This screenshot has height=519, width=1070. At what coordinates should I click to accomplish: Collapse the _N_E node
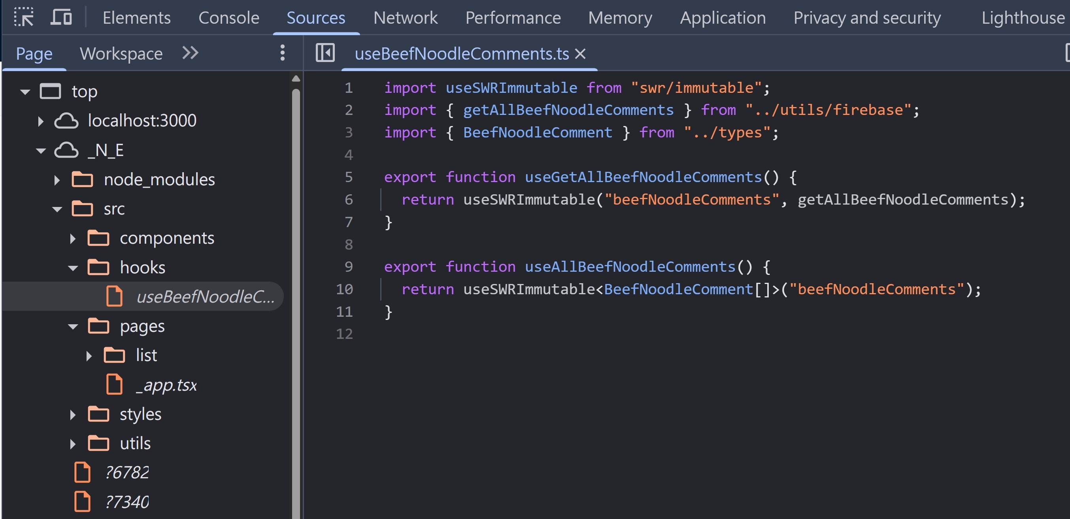coord(41,150)
